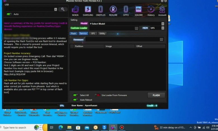This screenshot has height=131, width=218.
Task: Expand the MEM UFS dropdown
Action: click(x=163, y=28)
